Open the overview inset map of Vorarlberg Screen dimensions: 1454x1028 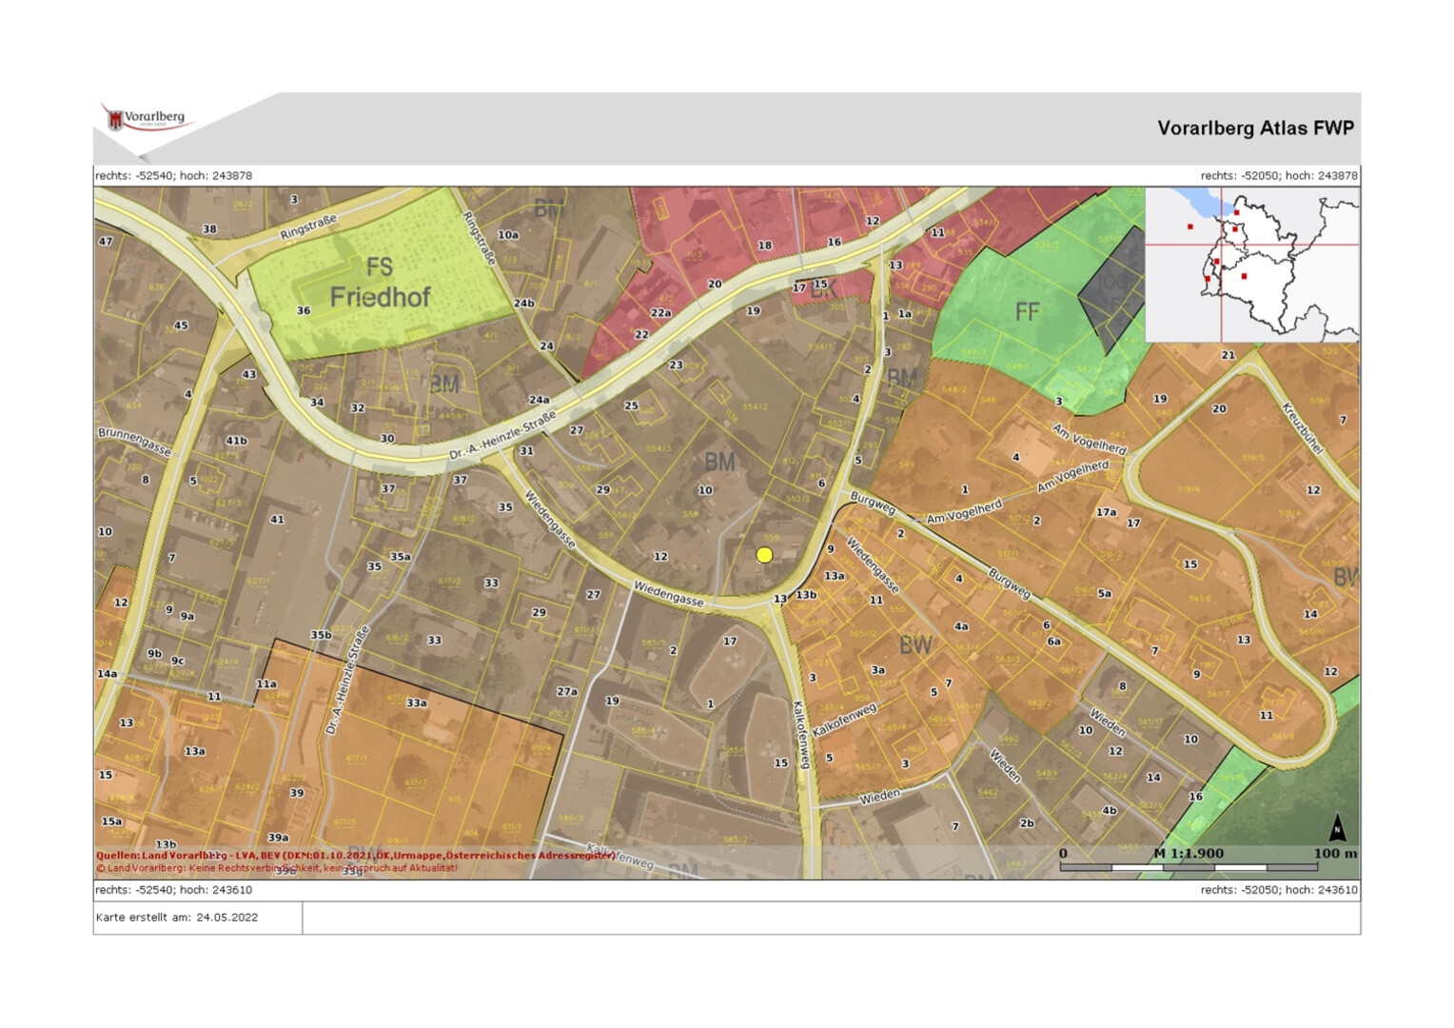[x=1251, y=264]
